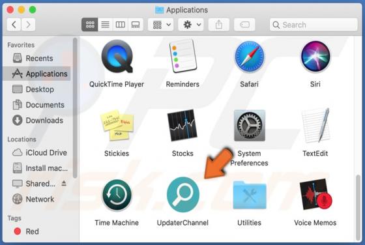365x245 pixels.
Task: Select the Install mac... volume
Action: click(36, 168)
